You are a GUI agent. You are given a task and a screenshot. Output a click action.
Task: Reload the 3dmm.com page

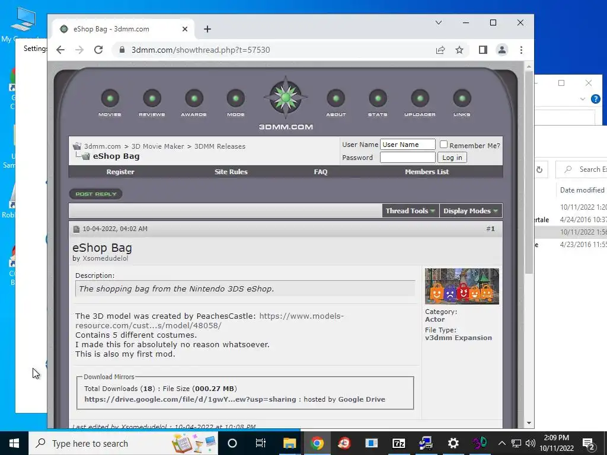98,50
